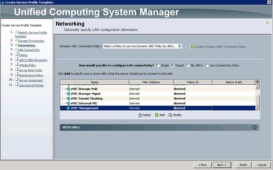Select the vNIC External-NIC row name

pyautogui.click(x=84, y=103)
